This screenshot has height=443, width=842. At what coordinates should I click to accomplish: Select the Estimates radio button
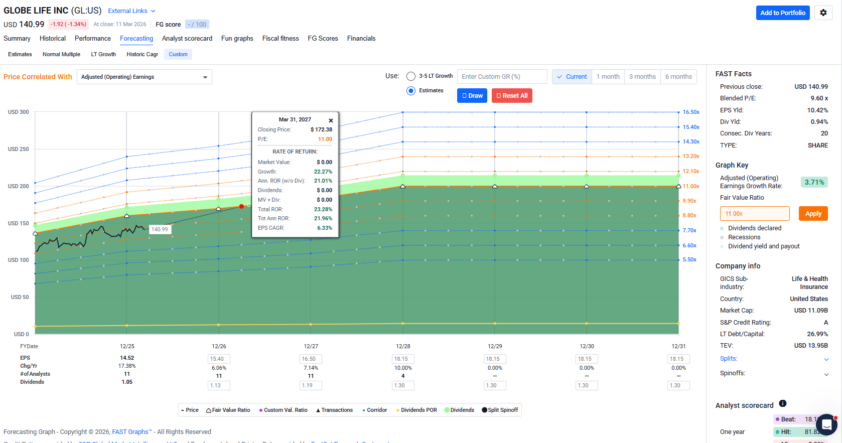(411, 91)
